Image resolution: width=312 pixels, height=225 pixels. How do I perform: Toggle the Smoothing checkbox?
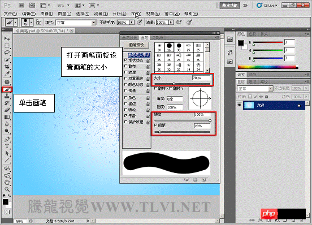point(125,115)
